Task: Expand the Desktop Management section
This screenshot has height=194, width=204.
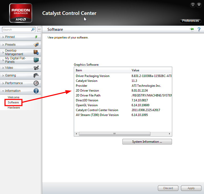Action: pos(21,52)
